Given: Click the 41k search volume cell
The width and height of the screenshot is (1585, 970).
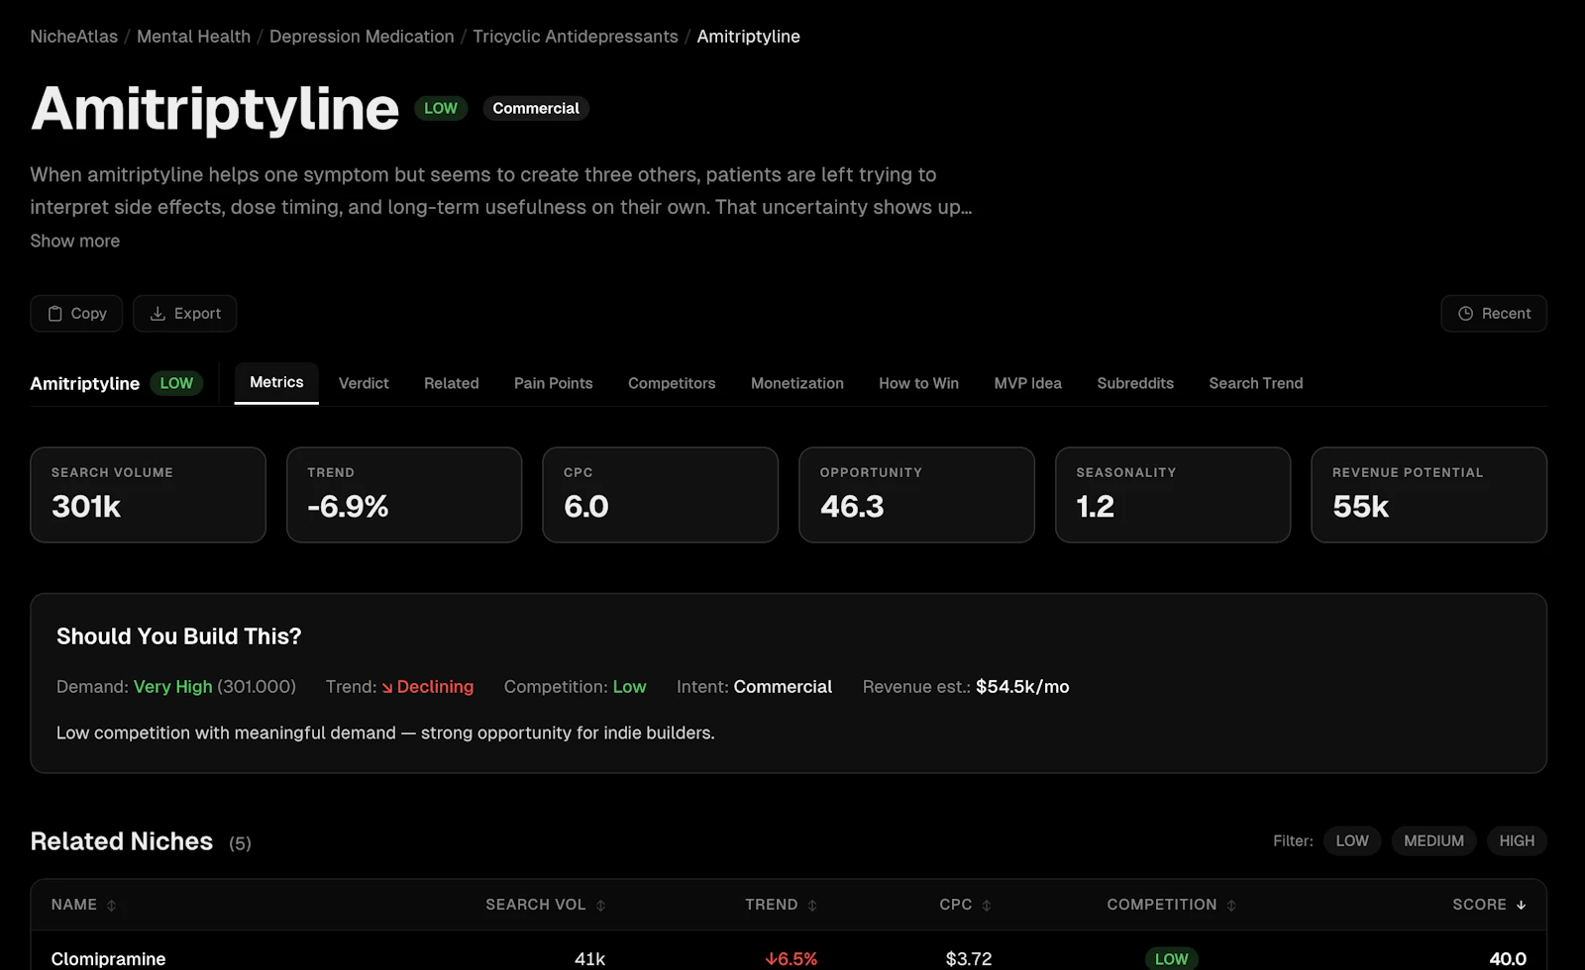Looking at the screenshot, I should click(589, 959).
